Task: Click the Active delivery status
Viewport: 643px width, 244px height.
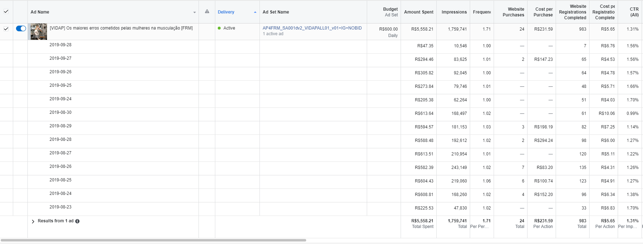Action: point(229,28)
